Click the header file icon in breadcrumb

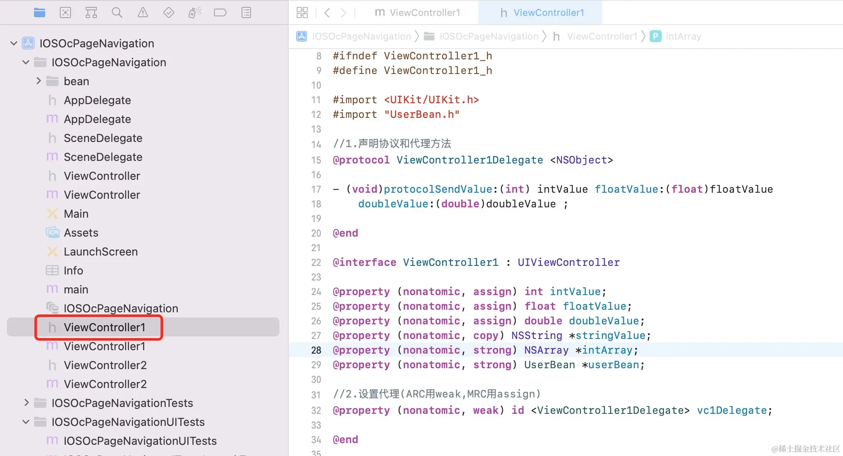pyautogui.click(x=556, y=37)
